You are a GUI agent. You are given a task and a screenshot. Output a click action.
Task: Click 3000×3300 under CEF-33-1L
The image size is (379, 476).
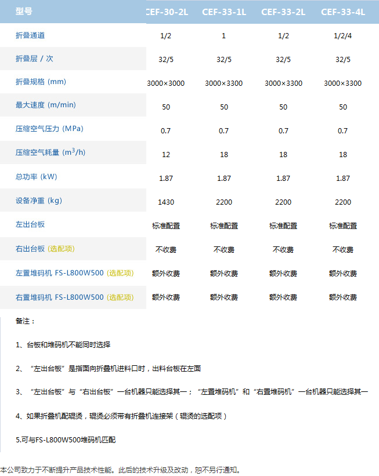(223, 83)
